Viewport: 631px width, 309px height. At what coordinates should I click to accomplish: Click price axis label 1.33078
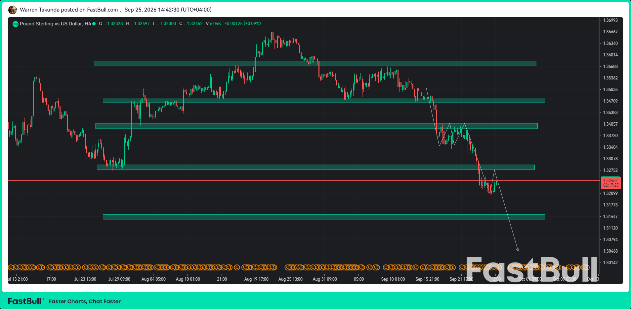tap(610, 159)
